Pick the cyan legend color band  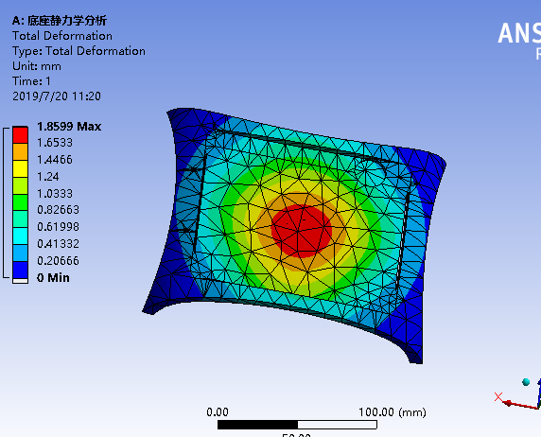pyautogui.click(x=21, y=236)
